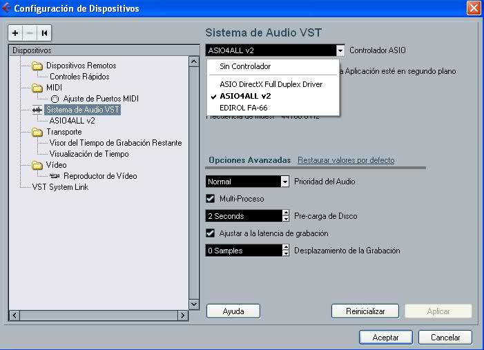484x350 pixels.
Task: Decrease Pre-carga de Disco value
Action: coord(286,219)
